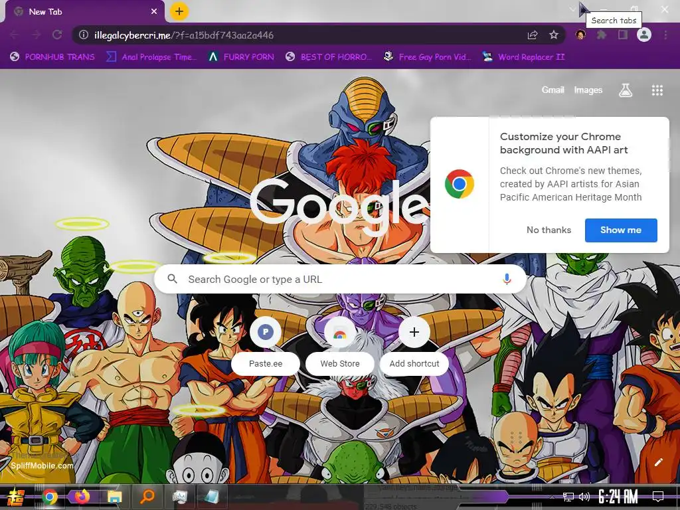The height and width of the screenshot is (510, 680).
Task: Open the network icon in system tray
Action: click(x=568, y=497)
